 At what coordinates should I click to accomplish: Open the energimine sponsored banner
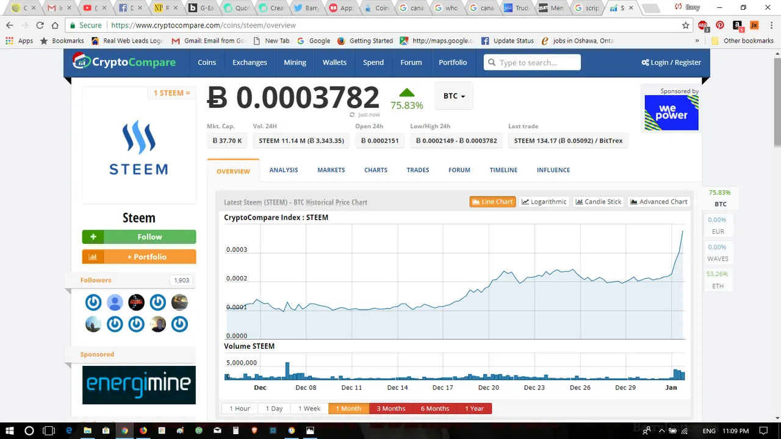tap(139, 385)
